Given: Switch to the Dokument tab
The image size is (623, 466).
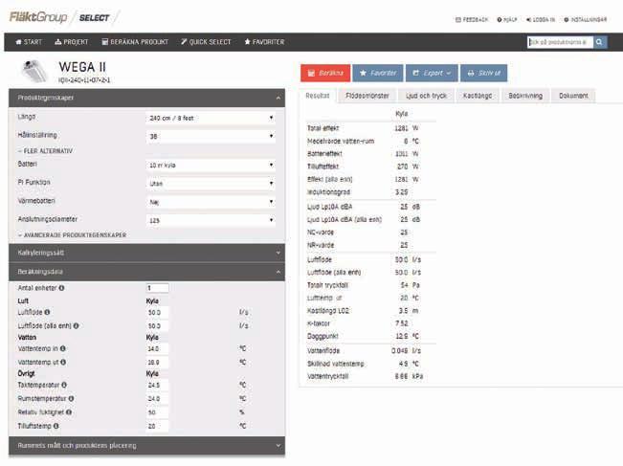Looking at the screenshot, I should tap(573, 96).
